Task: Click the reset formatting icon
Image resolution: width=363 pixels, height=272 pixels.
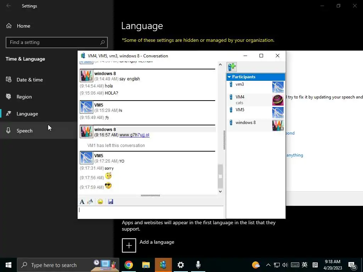Action: 90,202
